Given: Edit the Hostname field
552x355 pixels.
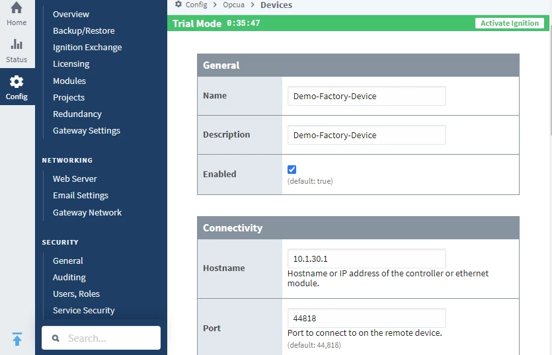Looking at the screenshot, I should point(366,258).
